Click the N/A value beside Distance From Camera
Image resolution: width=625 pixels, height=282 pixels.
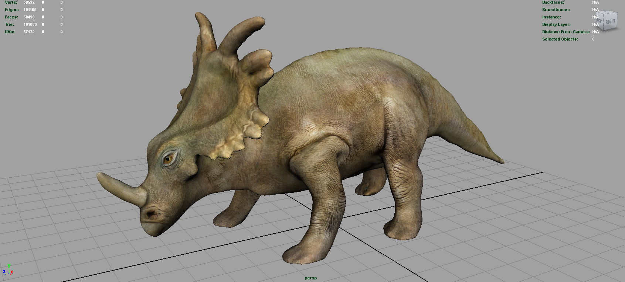click(595, 32)
